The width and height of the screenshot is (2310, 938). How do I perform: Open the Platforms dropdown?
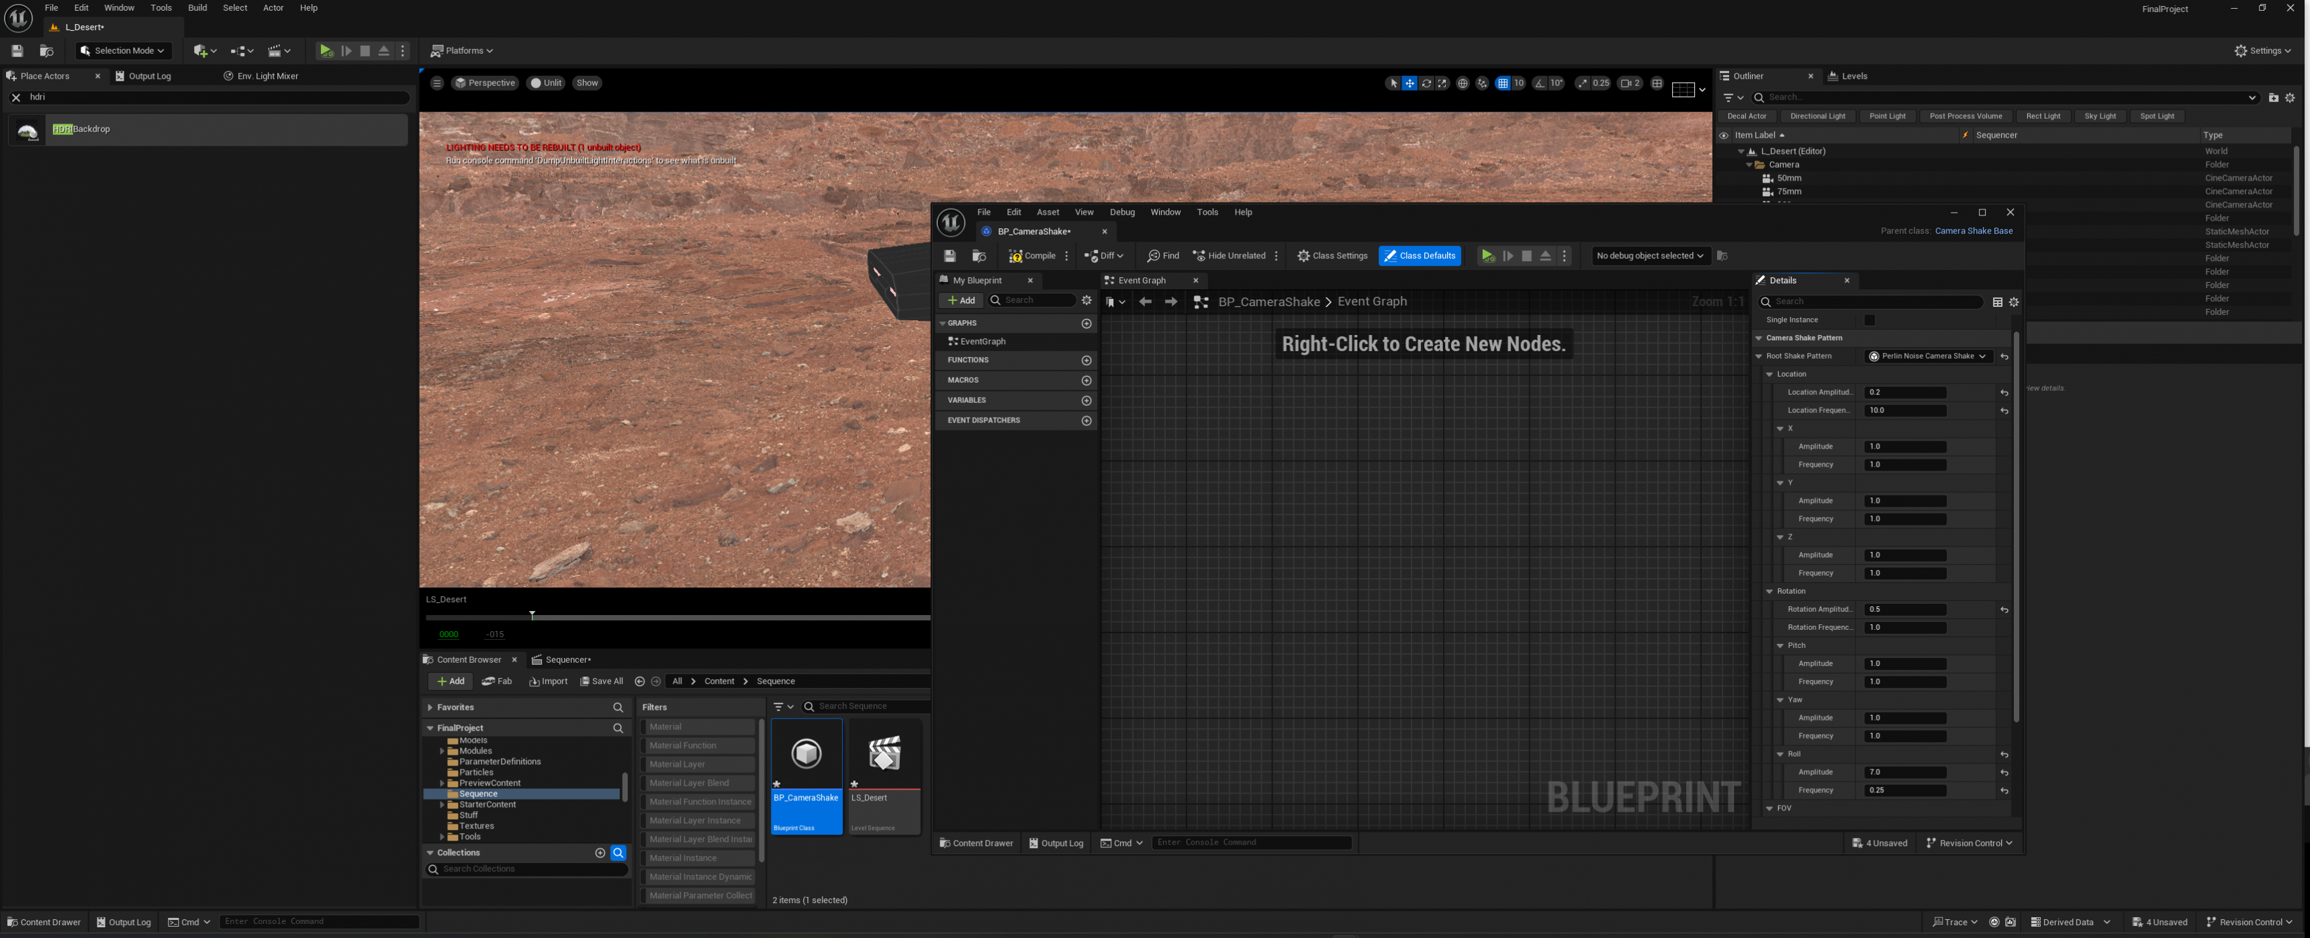(462, 51)
